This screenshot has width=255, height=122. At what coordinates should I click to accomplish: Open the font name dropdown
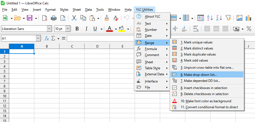pos(49,29)
